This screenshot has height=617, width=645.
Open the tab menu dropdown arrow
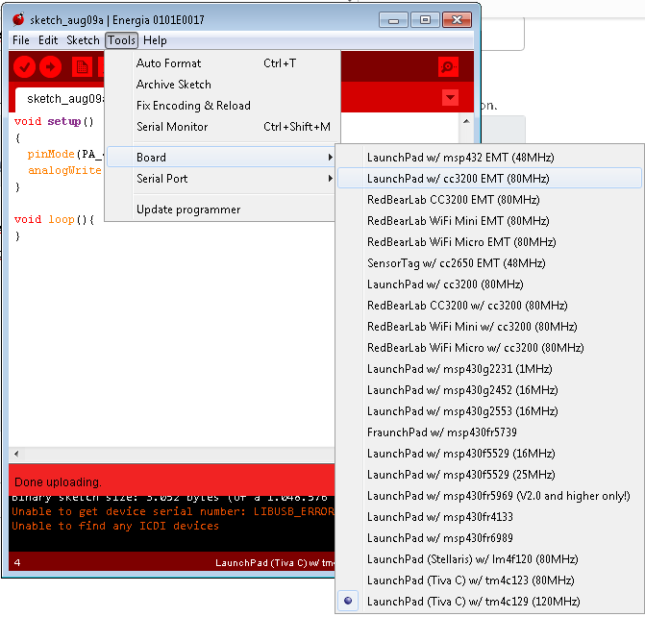point(451,97)
